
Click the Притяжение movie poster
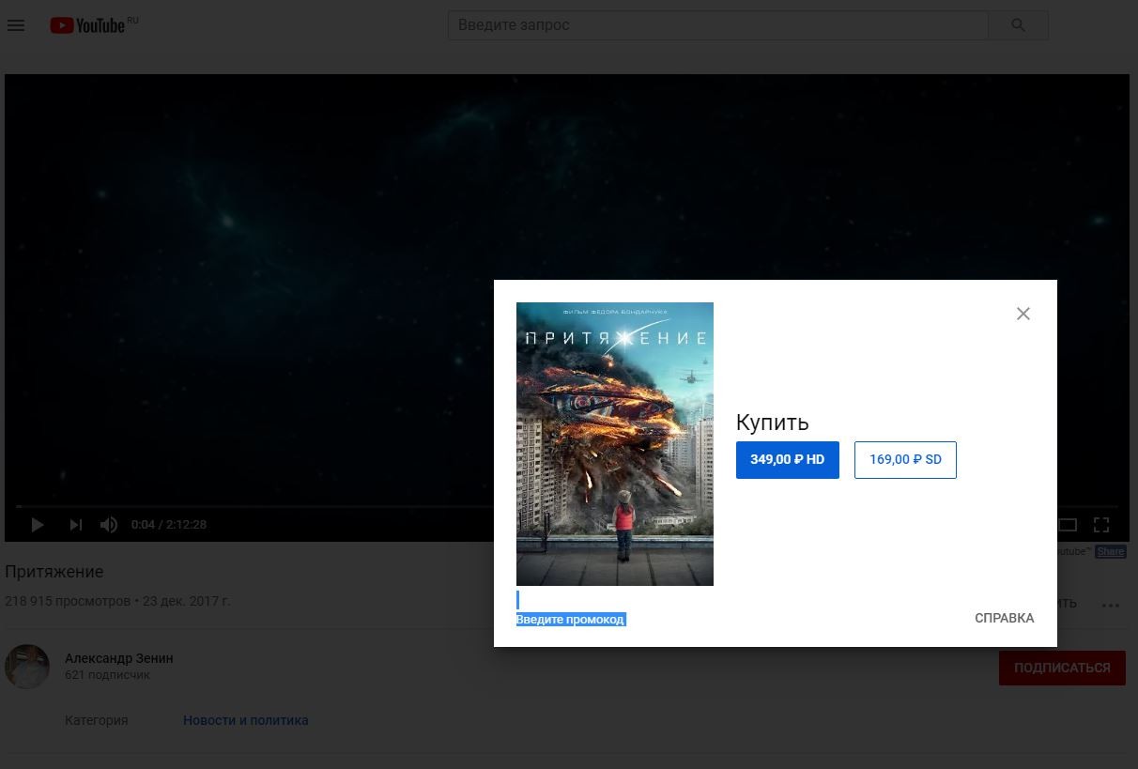pyautogui.click(x=615, y=444)
